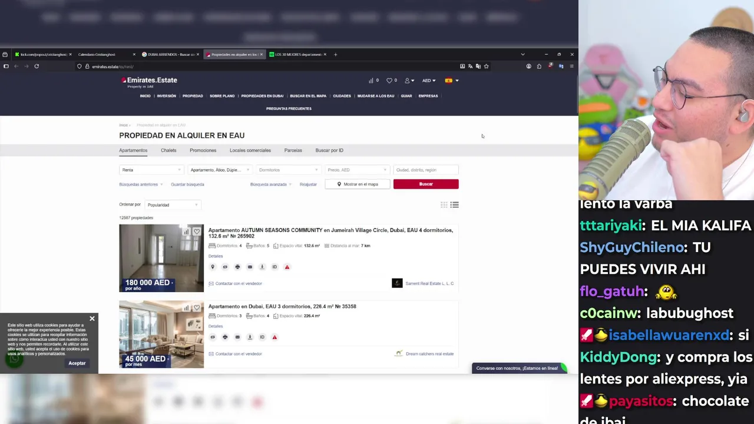
Task: Open language selector with Spanish flag
Action: click(451, 80)
